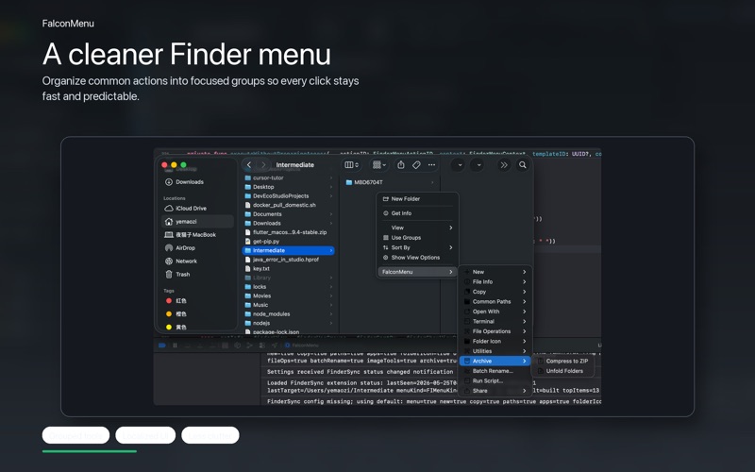Open the Finder search magnifier
The image size is (755, 472).
click(523, 165)
